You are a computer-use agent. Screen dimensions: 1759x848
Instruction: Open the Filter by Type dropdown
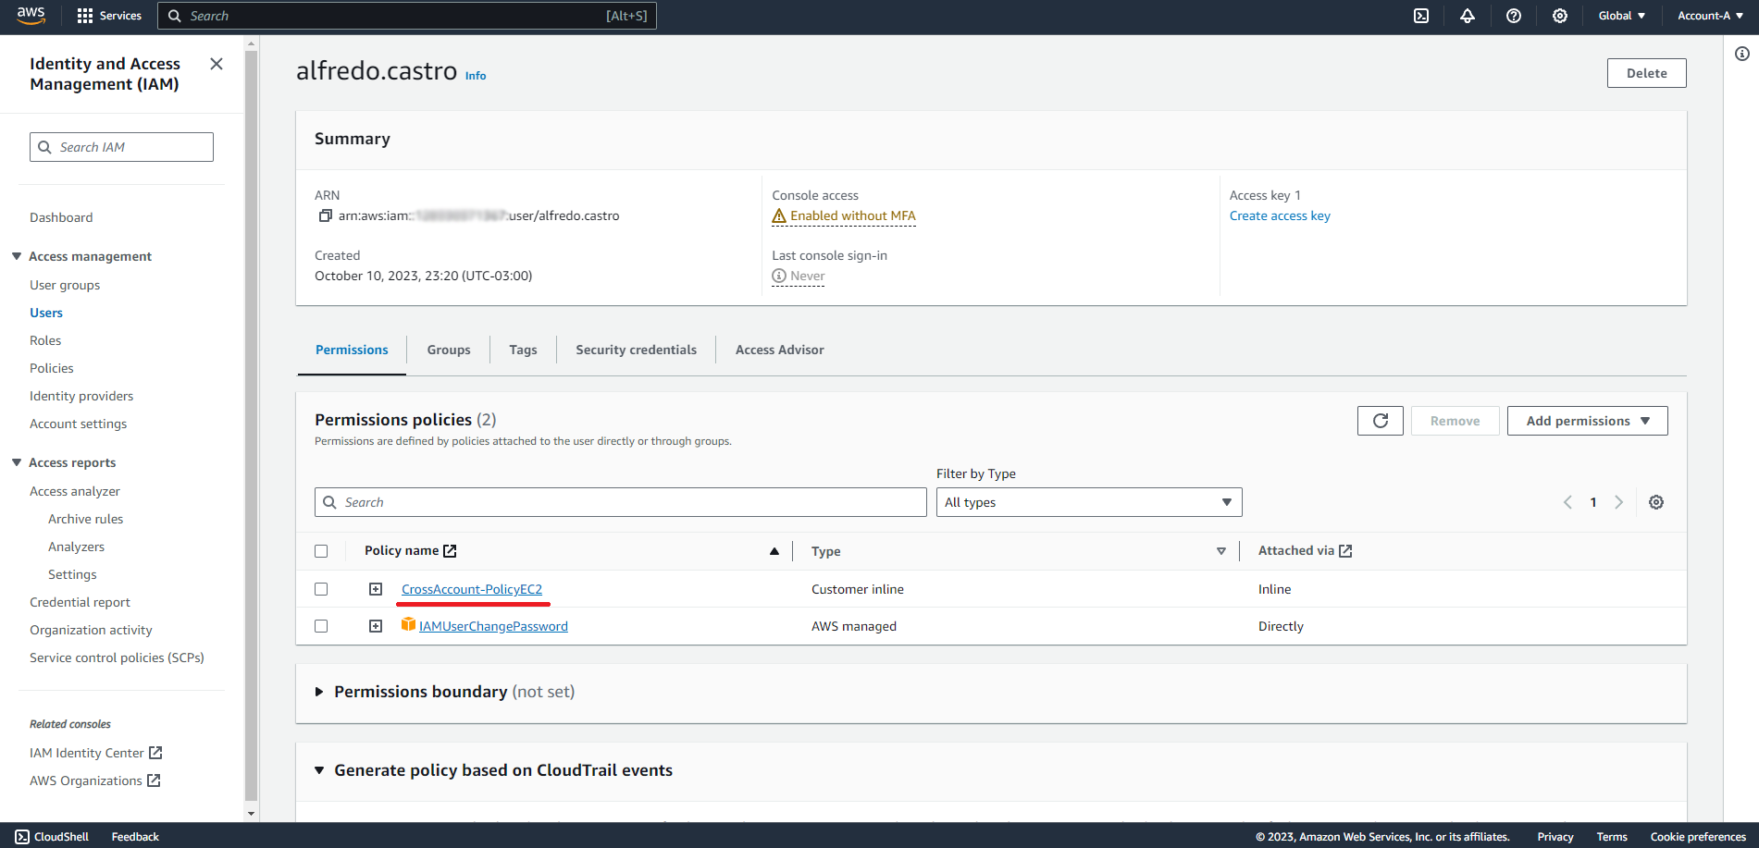coord(1089,502)
